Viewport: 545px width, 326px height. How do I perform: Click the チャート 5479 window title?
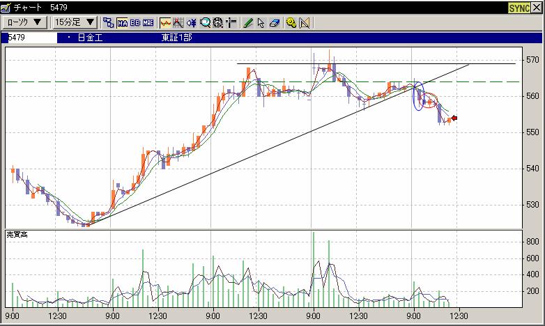point(40,7)
